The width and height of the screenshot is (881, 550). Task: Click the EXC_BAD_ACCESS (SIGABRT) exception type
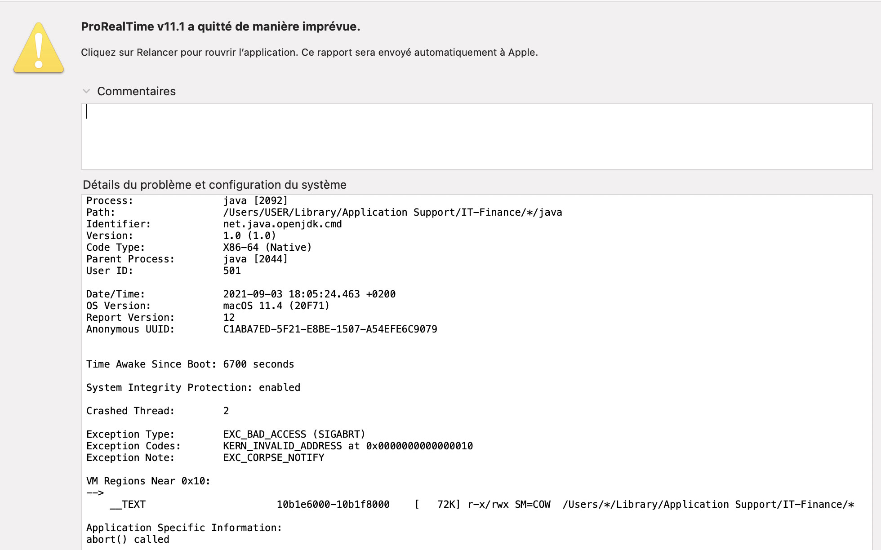coord(294,434)
